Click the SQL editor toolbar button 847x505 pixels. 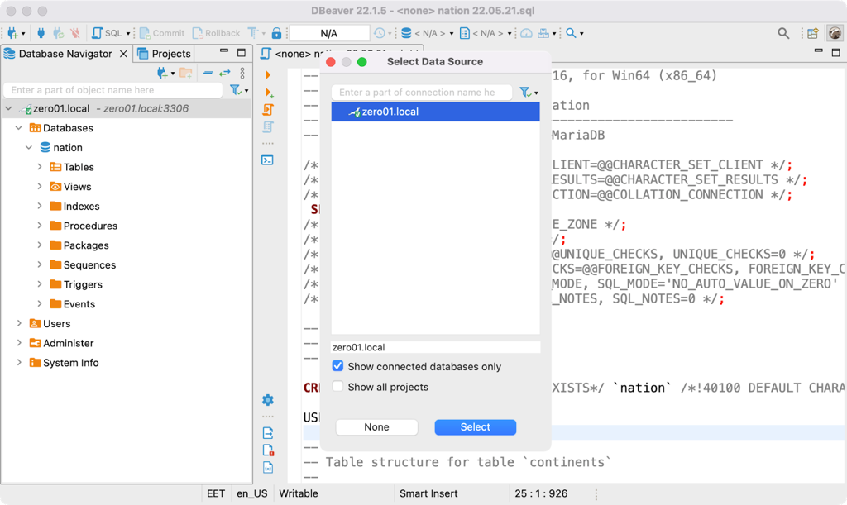107,33
